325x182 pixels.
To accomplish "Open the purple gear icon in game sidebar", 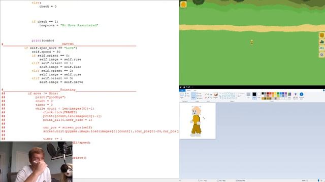I will click(321, 55).
